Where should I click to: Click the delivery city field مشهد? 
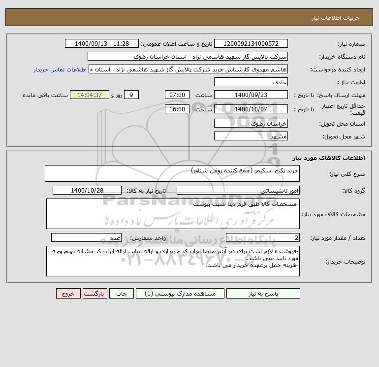(251, 136)
